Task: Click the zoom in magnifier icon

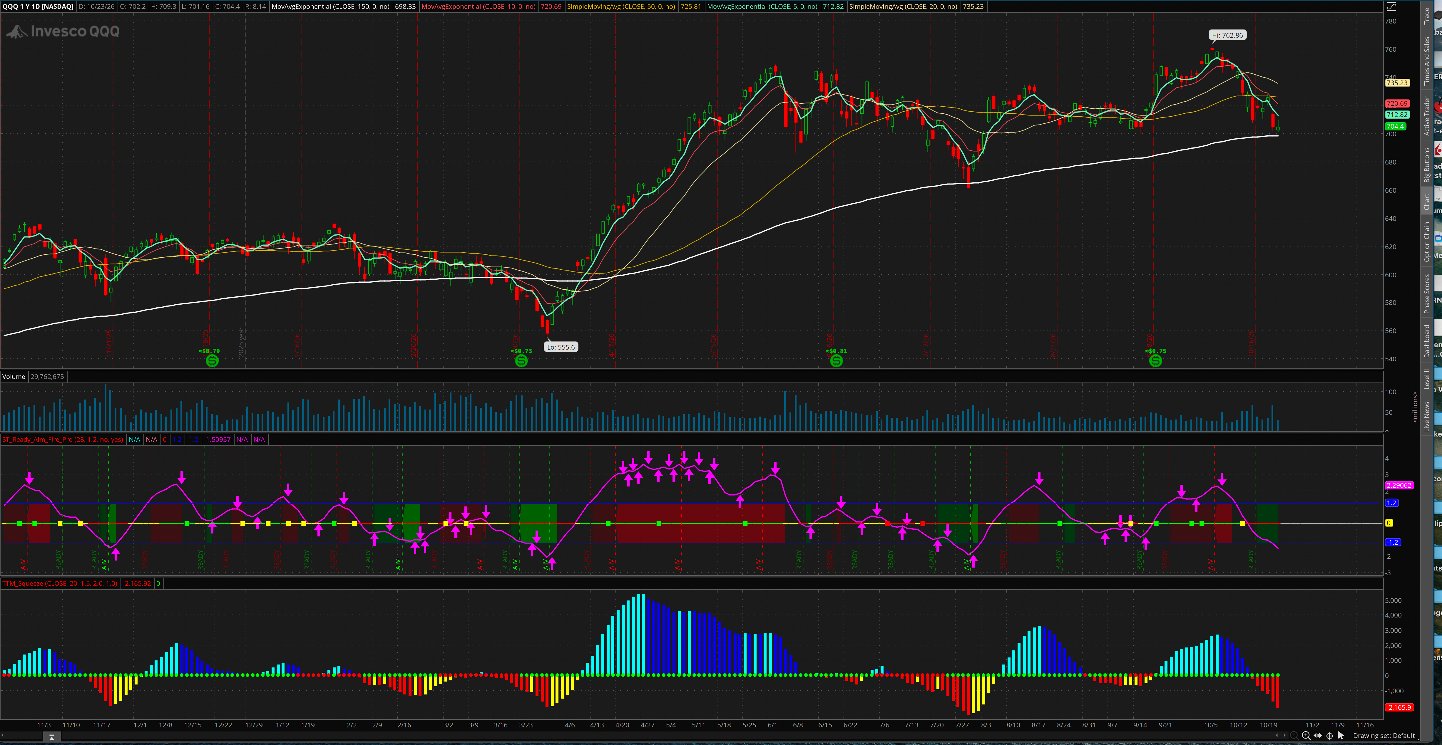Action: click(x=1307, y=736)
